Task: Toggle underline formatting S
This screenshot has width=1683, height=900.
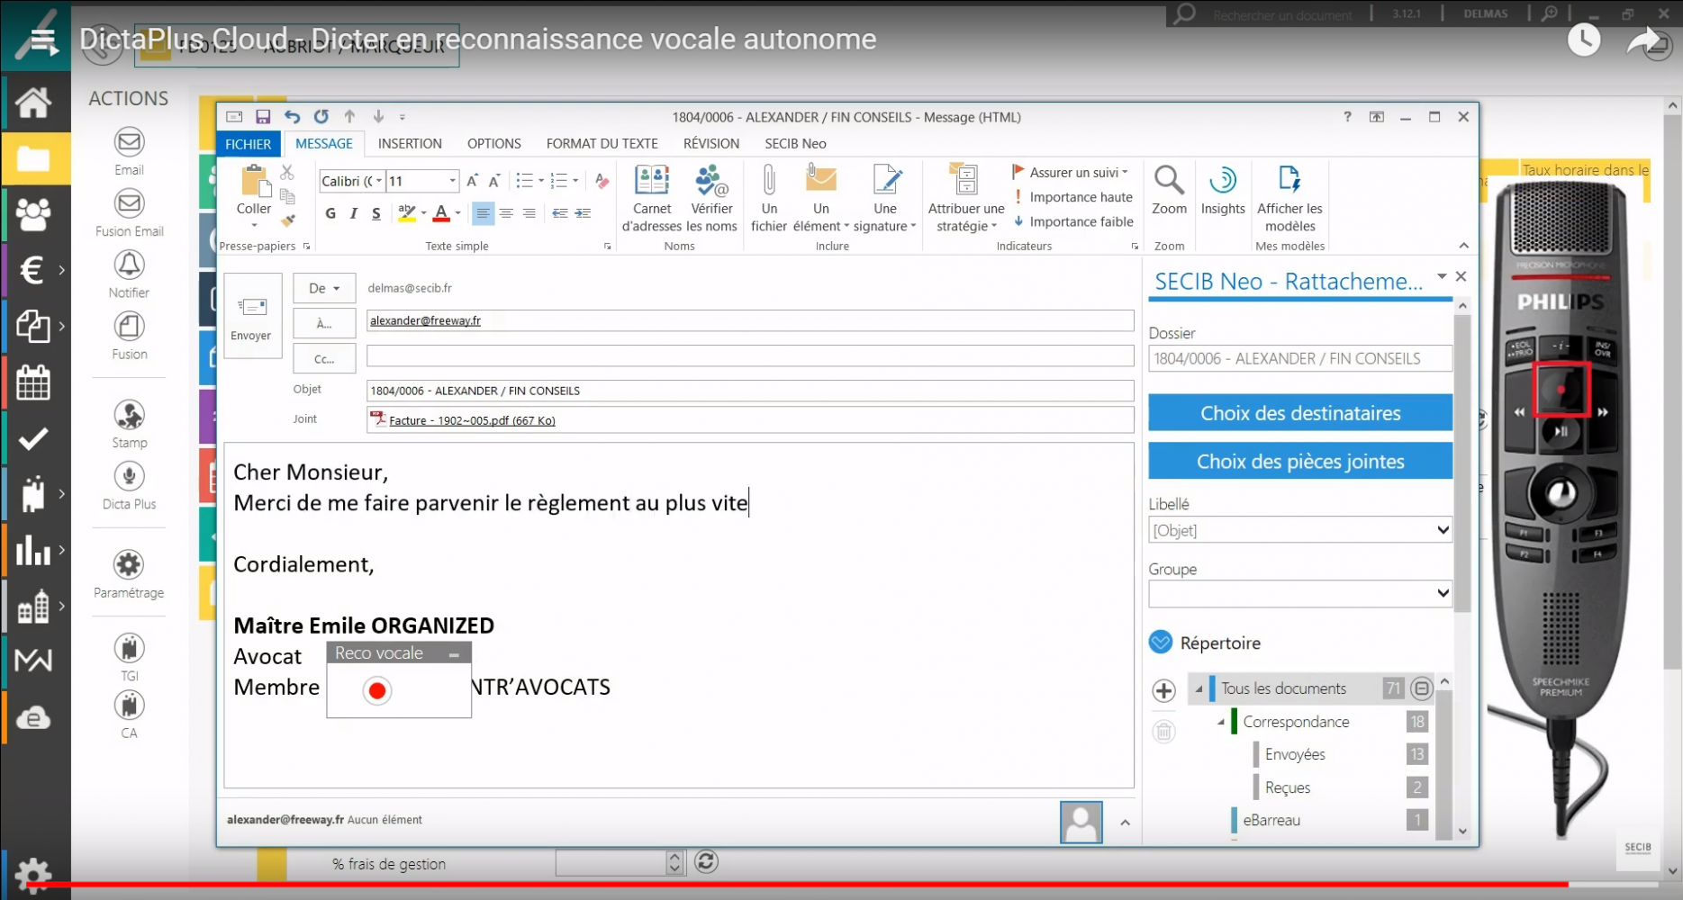Action: tap(376, 213)
